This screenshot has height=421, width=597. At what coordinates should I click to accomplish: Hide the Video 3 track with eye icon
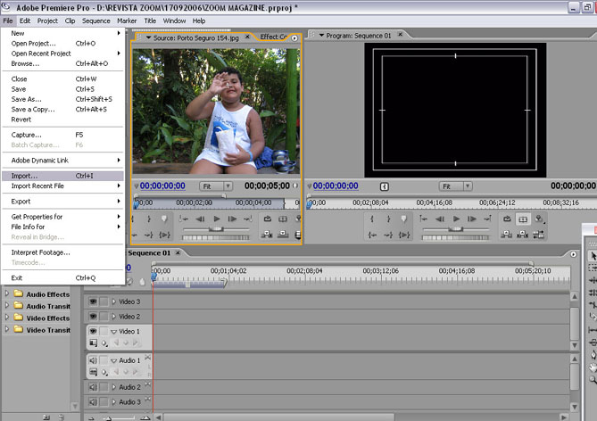93,302
